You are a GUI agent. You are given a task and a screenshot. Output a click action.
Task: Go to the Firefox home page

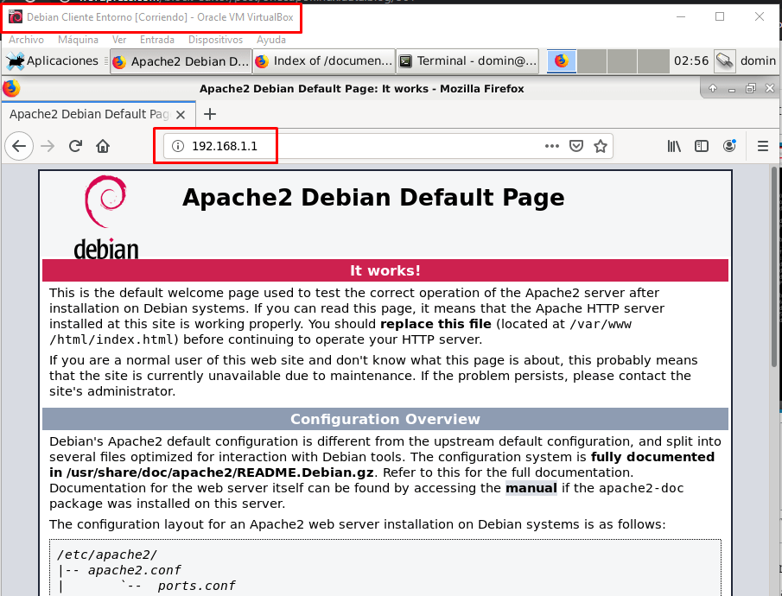click(x=103, y=146)
